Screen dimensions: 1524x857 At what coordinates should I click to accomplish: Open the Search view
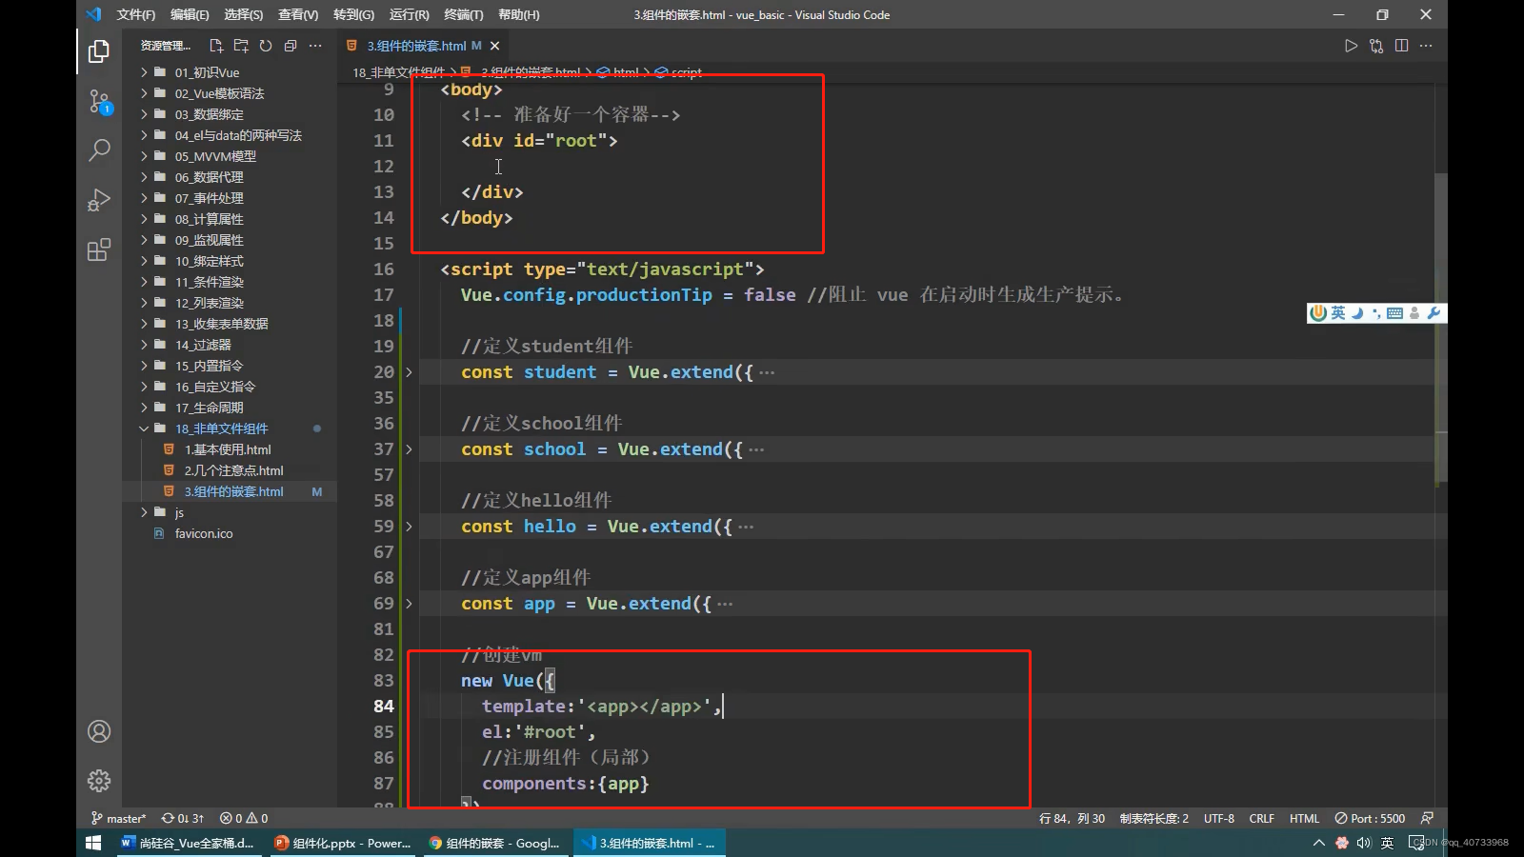(x=99, y=150)
